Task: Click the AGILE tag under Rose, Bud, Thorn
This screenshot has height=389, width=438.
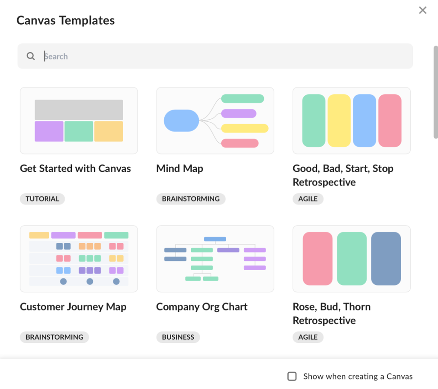Action: pyautogui.click(x=308, y=337)
